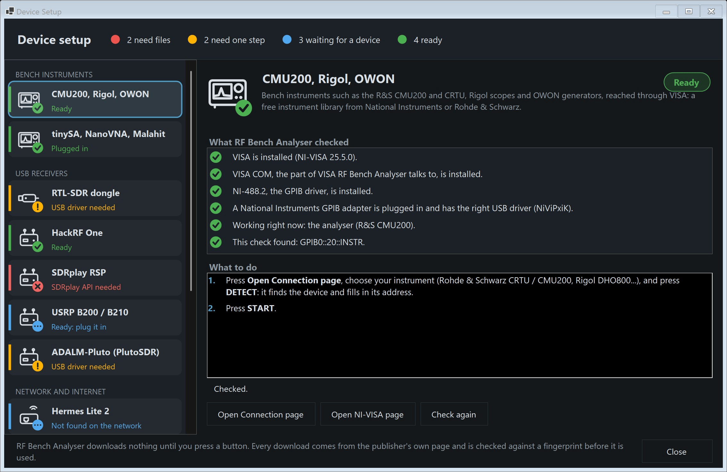Screen dimensions: 727x472
Task: Click the 'Ready: plug it in' status text
Action: tap(79, 327)
